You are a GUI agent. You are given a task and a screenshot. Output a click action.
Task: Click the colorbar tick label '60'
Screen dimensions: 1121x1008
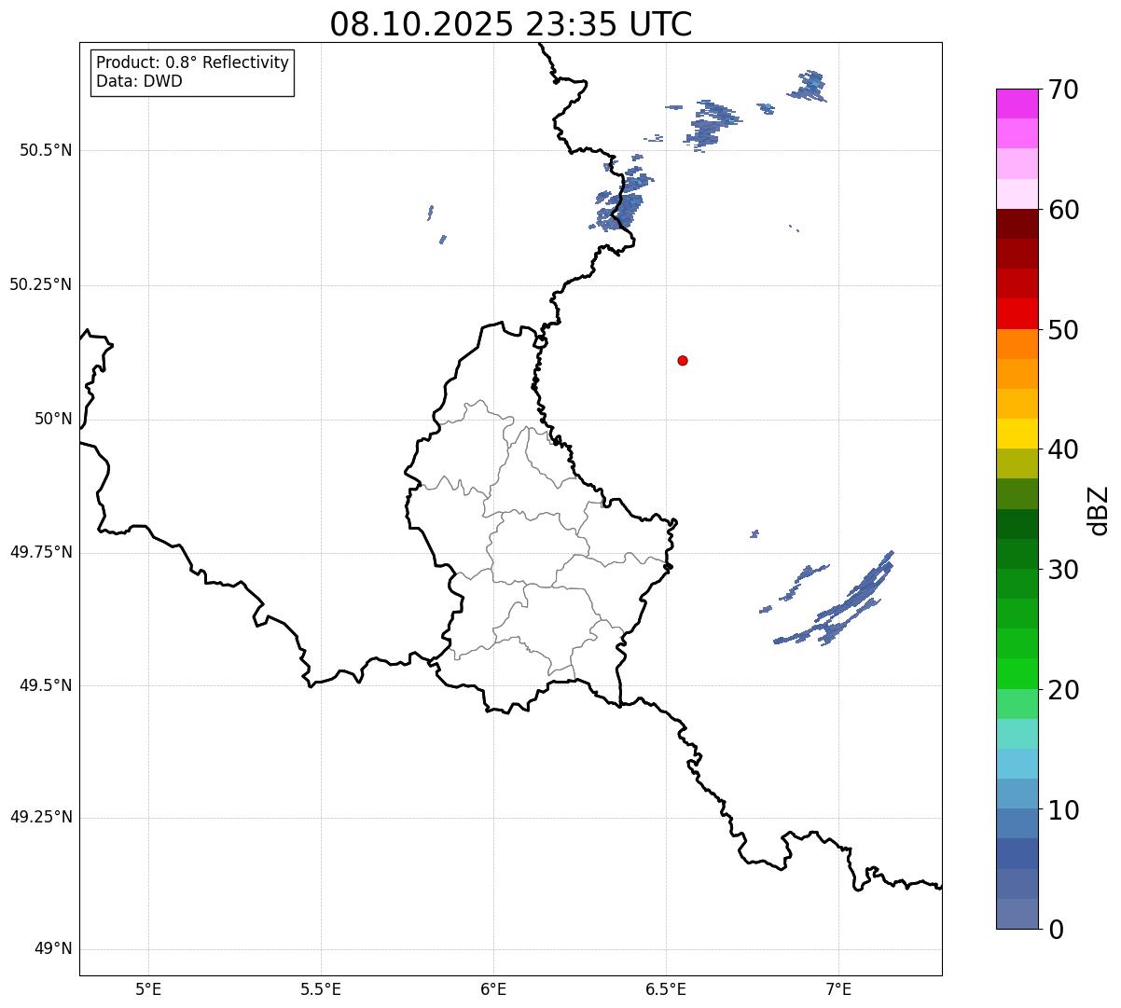pos(1063,210)
